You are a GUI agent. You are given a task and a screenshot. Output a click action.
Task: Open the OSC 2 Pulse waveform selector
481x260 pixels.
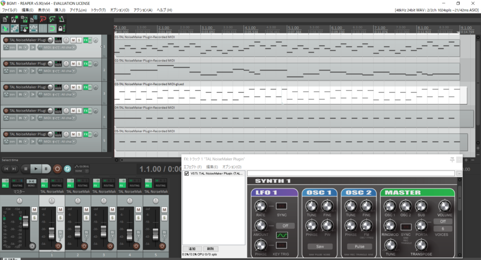(359, 246)
